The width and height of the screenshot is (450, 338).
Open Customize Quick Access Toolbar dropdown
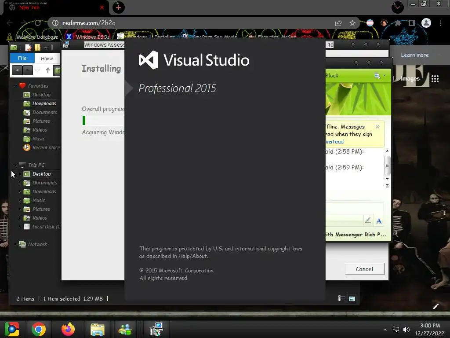coord(46,48)
